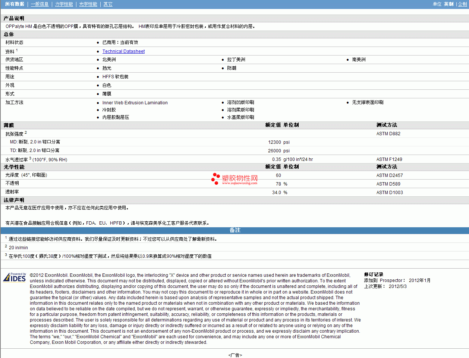This screenshot has width=469, height=358.
Task: Click 冷封胶 processing method
Action: tap(109, 110)
